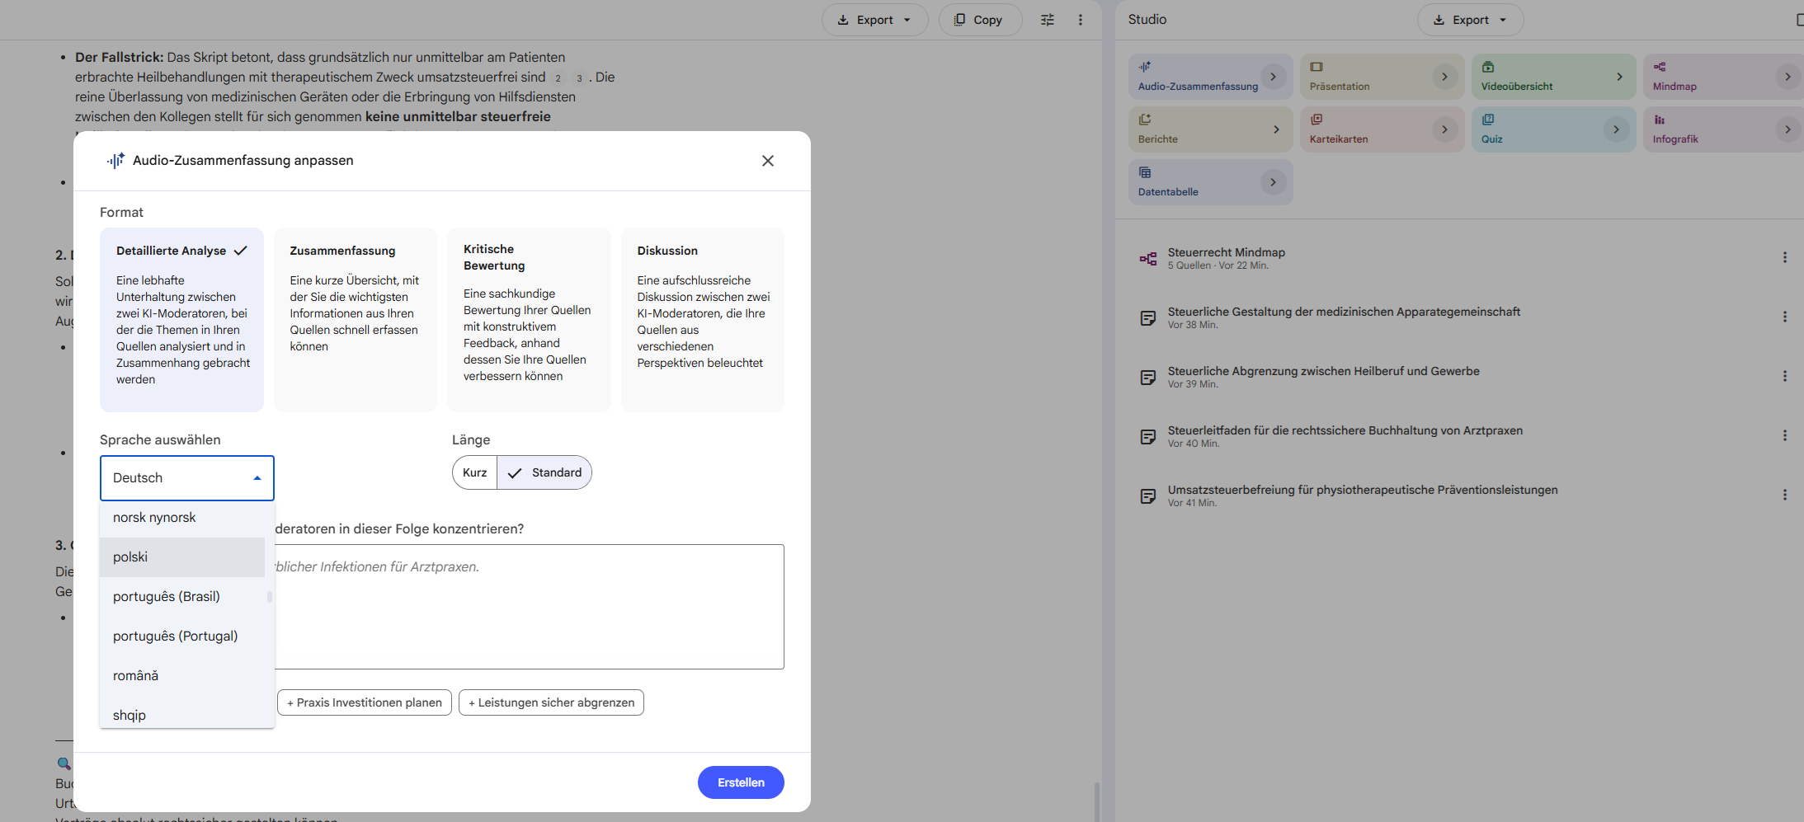Select română from language list
The width and height of the screenshot is (1804, 822).
[182, 676]
